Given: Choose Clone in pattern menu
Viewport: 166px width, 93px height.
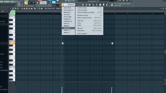Looking at the screenshot, I should pos(89,23).
